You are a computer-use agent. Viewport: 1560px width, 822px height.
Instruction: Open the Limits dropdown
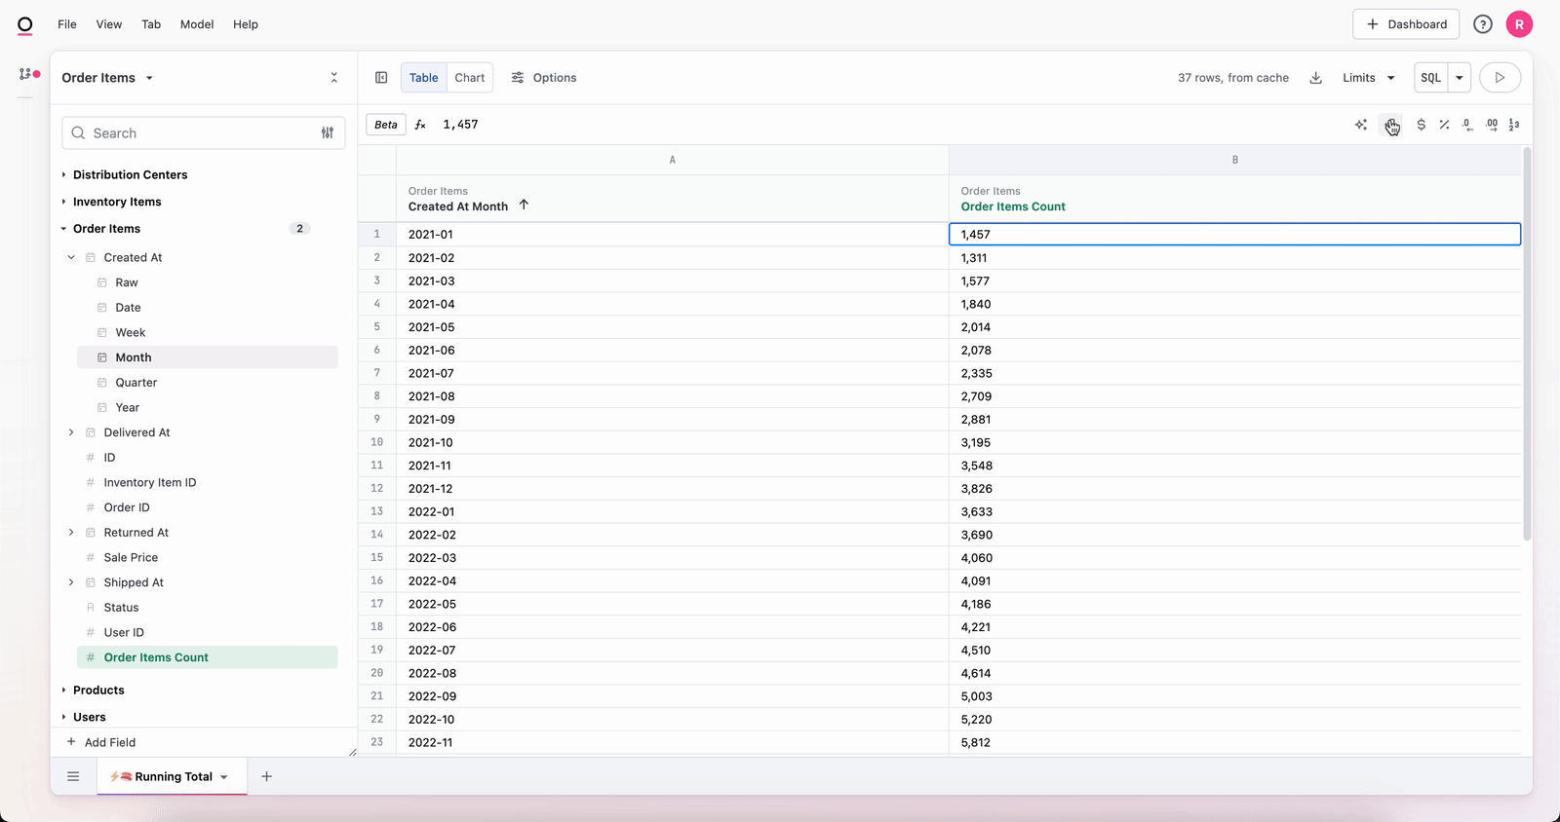(x=1368, y=78)
